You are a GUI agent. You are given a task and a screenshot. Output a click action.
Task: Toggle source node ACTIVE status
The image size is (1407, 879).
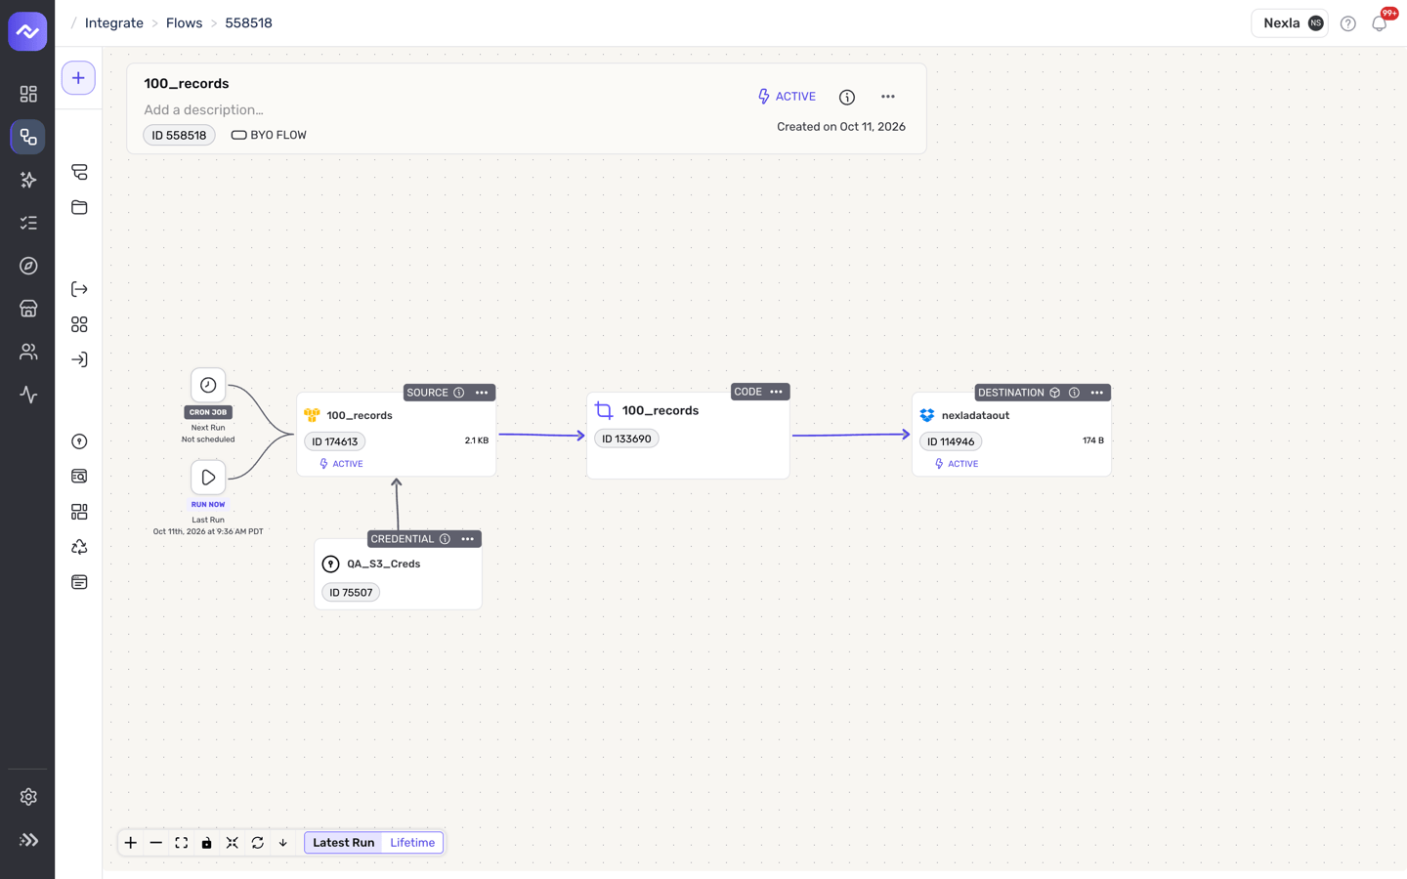(341, 464)
